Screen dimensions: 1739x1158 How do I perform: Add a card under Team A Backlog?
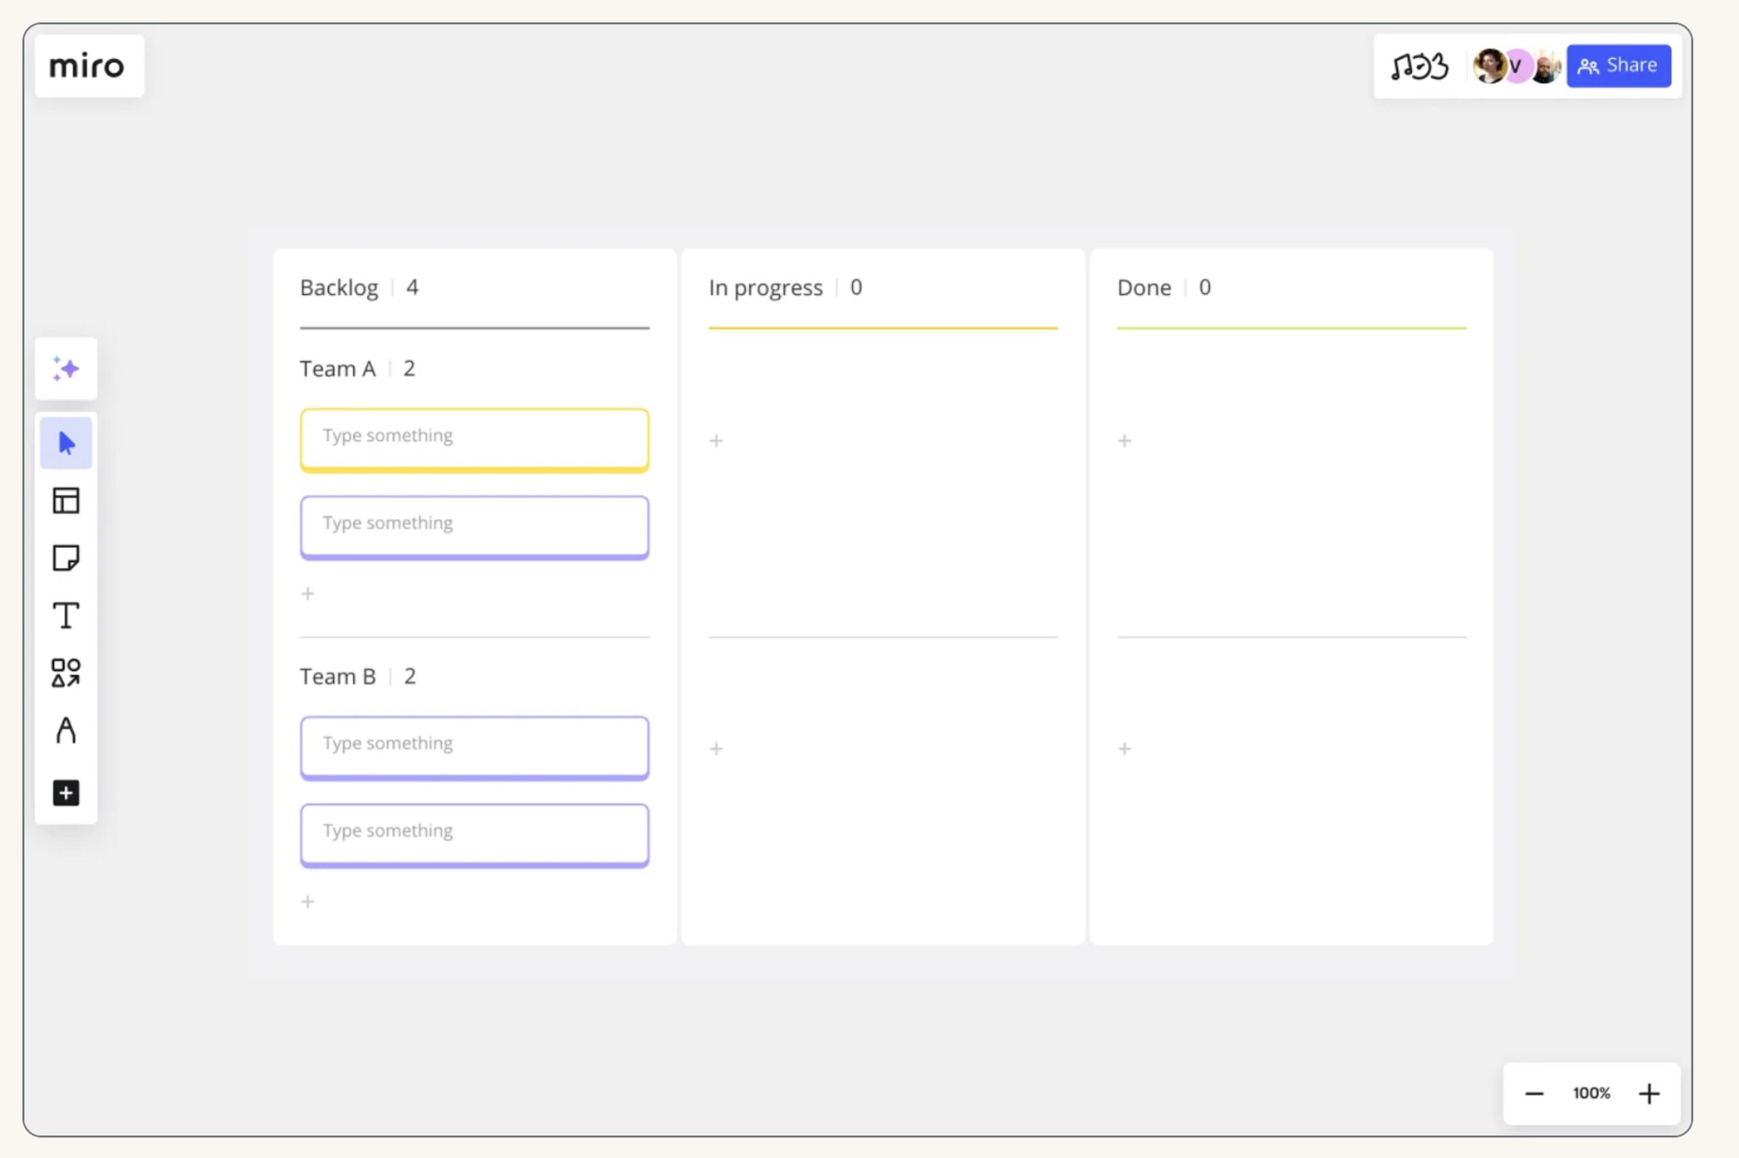point(308,594)
